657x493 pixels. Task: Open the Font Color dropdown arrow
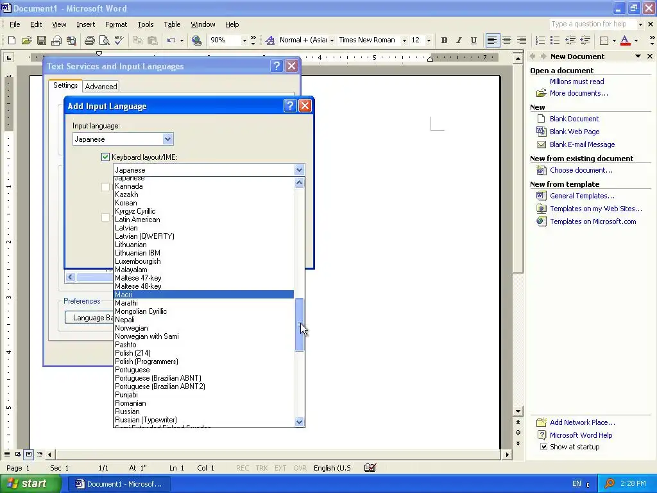(x=636, y=40)
